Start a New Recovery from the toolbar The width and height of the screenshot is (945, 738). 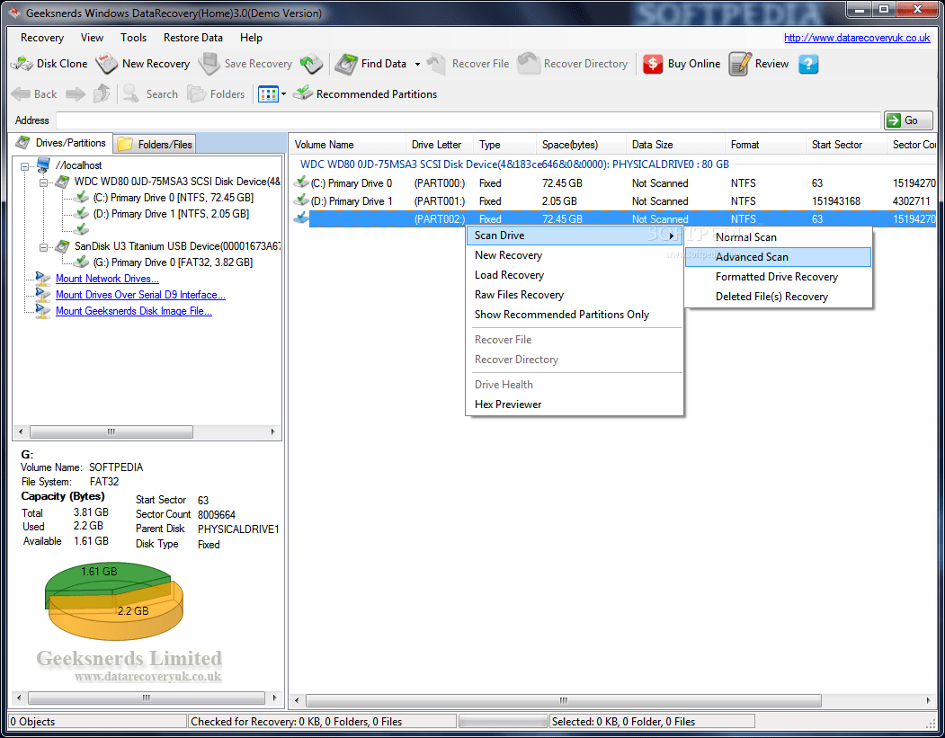tap(142, 64)
